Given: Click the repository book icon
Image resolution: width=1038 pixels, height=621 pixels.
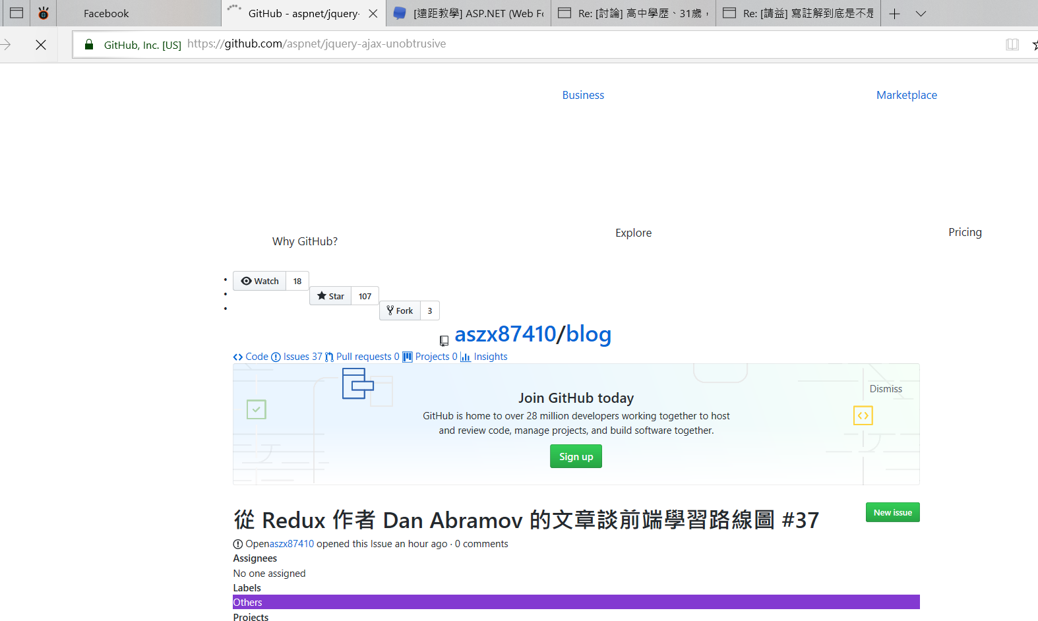Looking at the screenshot, I should [x=444, y=341].
